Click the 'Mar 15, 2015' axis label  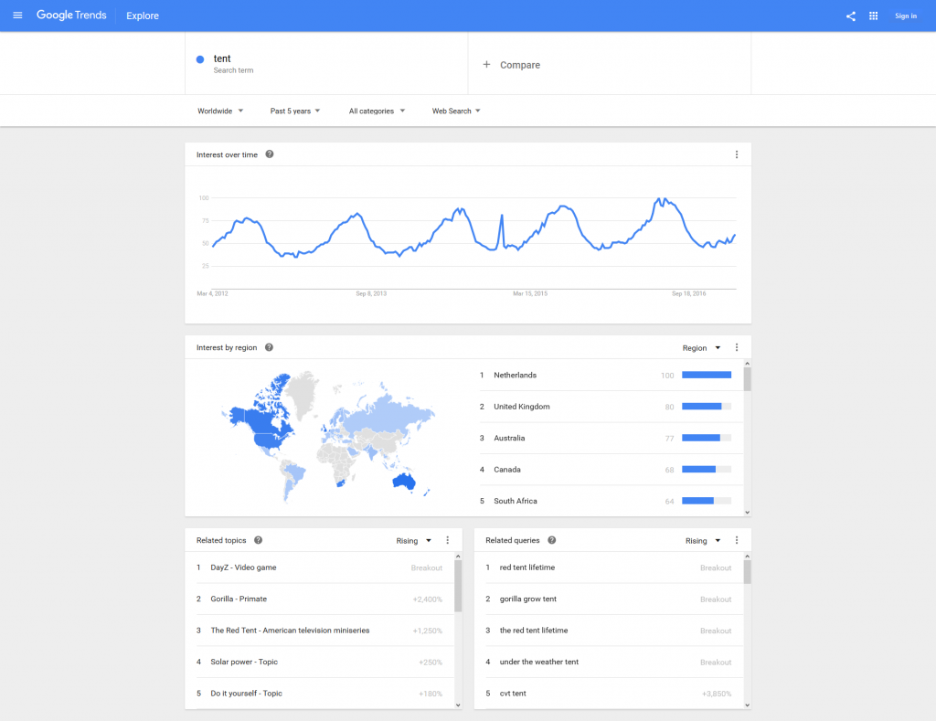[x=530, y=293]
